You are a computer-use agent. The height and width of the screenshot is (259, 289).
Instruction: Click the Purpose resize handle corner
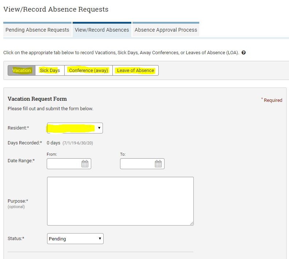point(192,223)
